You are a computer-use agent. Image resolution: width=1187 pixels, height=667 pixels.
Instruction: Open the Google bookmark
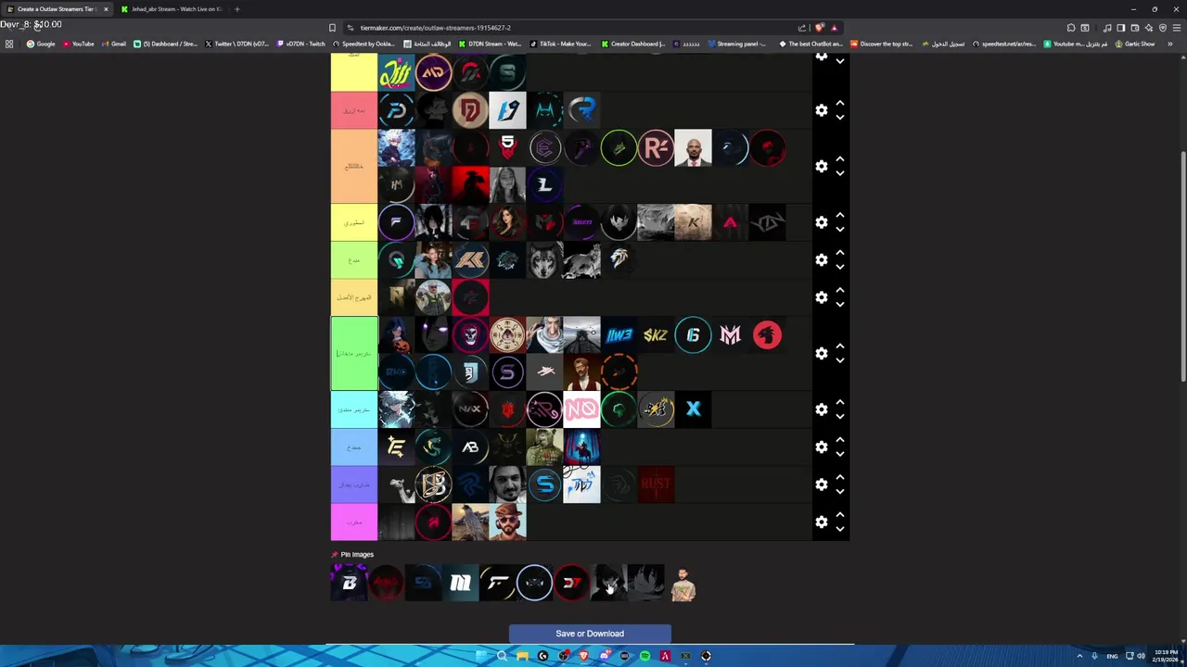(x=41, y=44)
